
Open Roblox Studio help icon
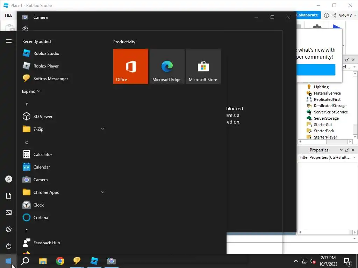(327, 15)
